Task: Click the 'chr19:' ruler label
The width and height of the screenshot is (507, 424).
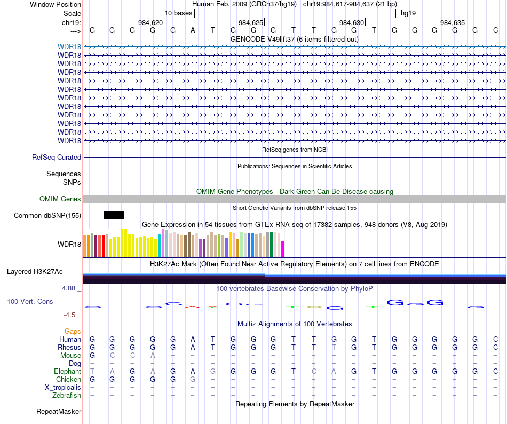Action: click(72, 22)
